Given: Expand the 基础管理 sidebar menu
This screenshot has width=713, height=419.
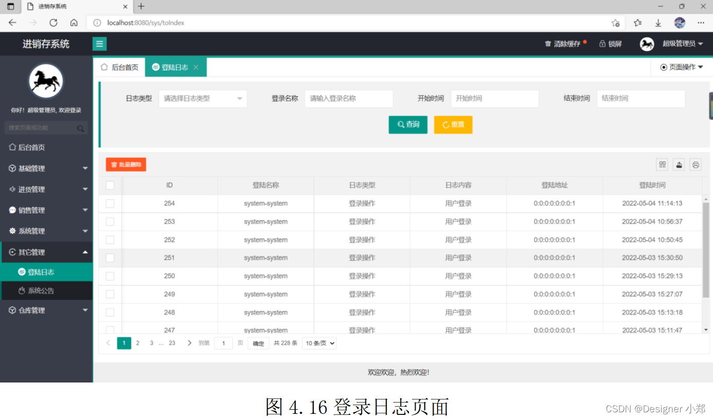Looking at the screenshot, I should [x=47, y=168].
